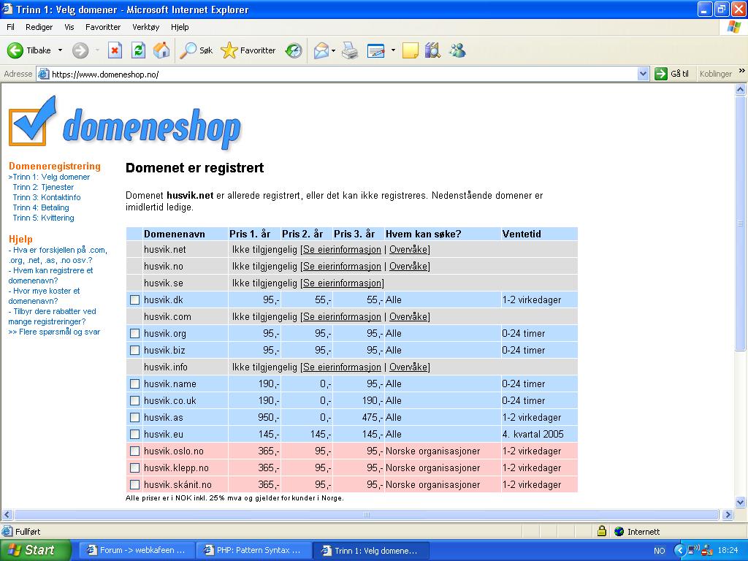Open the Home page icon
Viewport: 748px width, 561px height.
pos(161,50)
